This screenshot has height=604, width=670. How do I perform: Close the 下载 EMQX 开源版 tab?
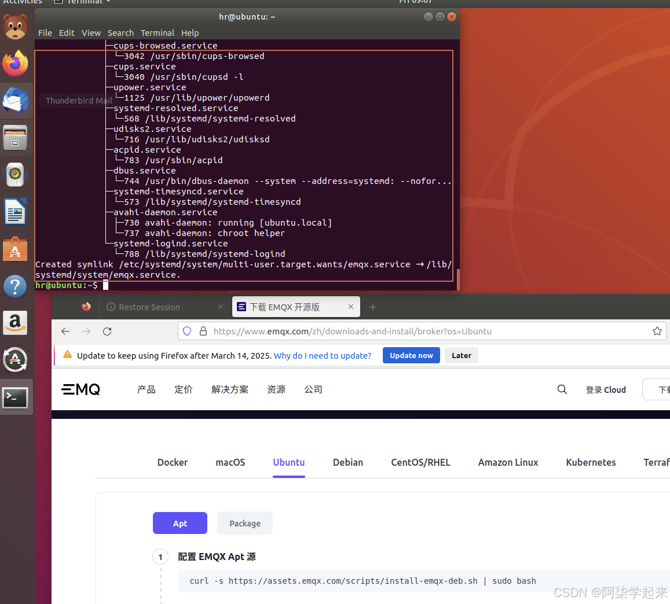click(x=351, y=307)
